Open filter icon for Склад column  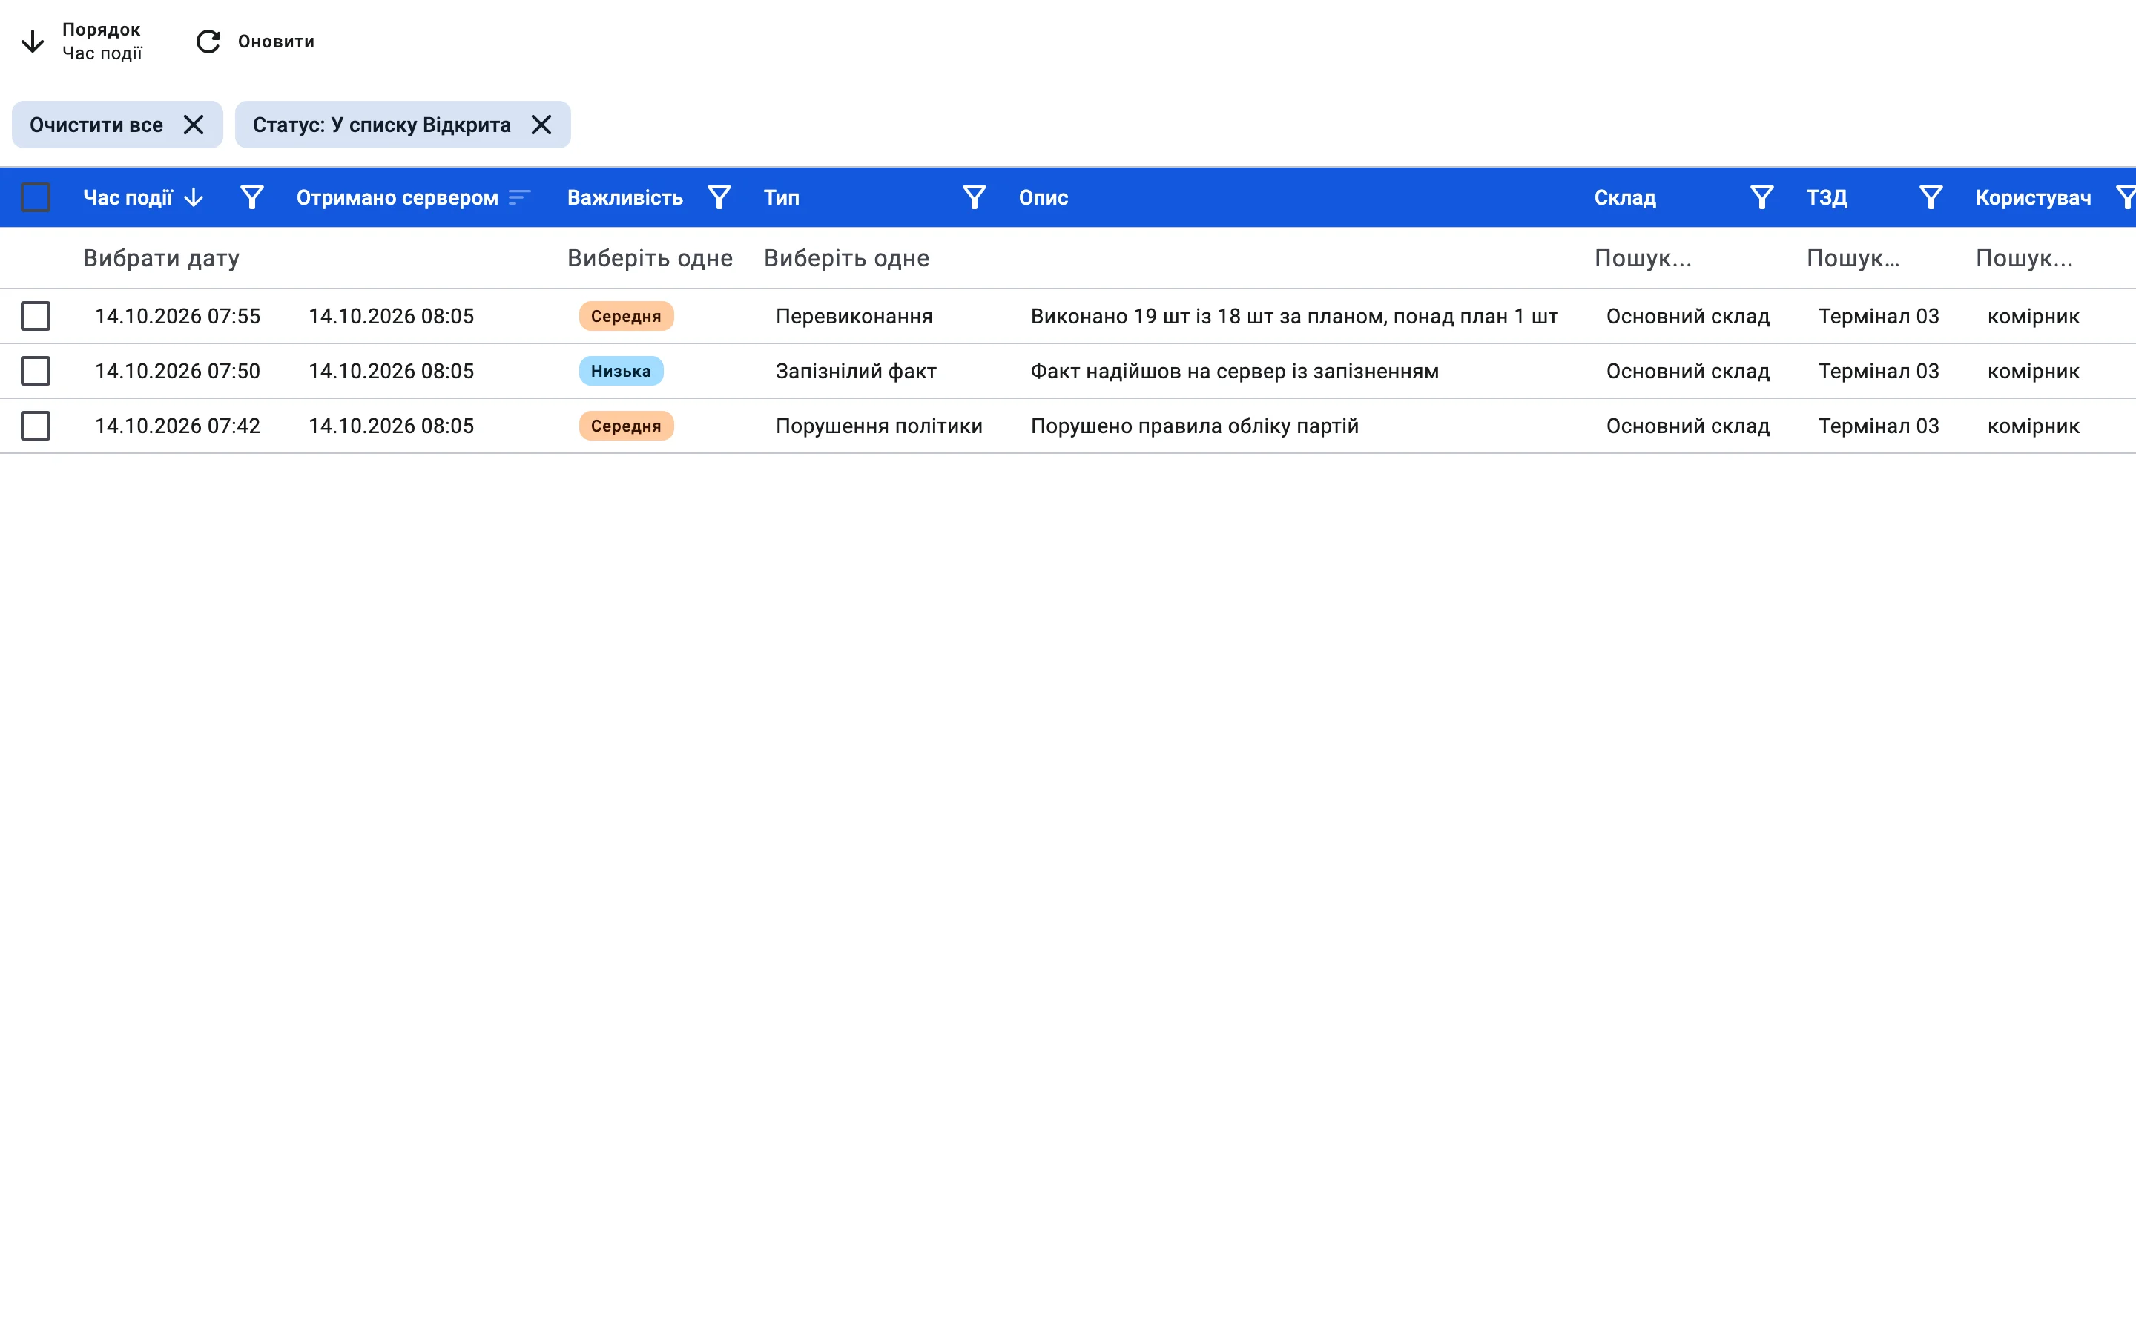[1761, 198]
